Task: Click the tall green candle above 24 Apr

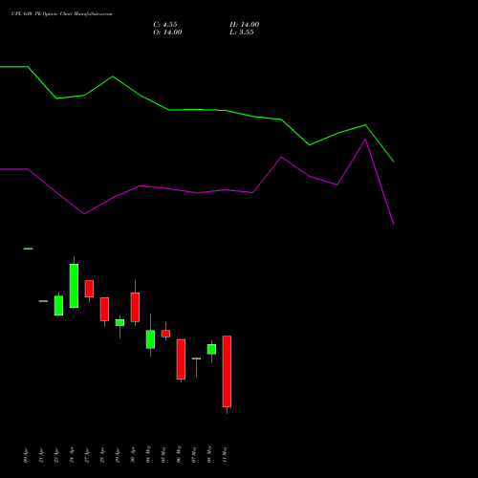Action: (74, 286)
